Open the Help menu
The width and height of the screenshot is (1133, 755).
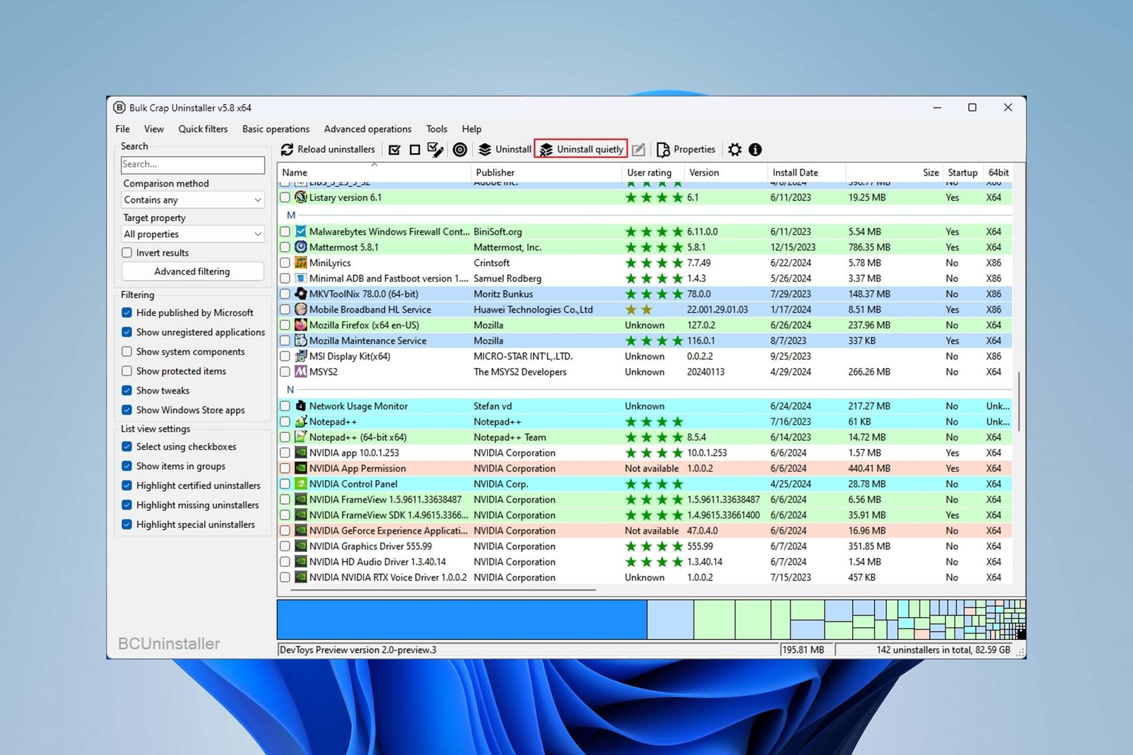(x=471, y=129)
